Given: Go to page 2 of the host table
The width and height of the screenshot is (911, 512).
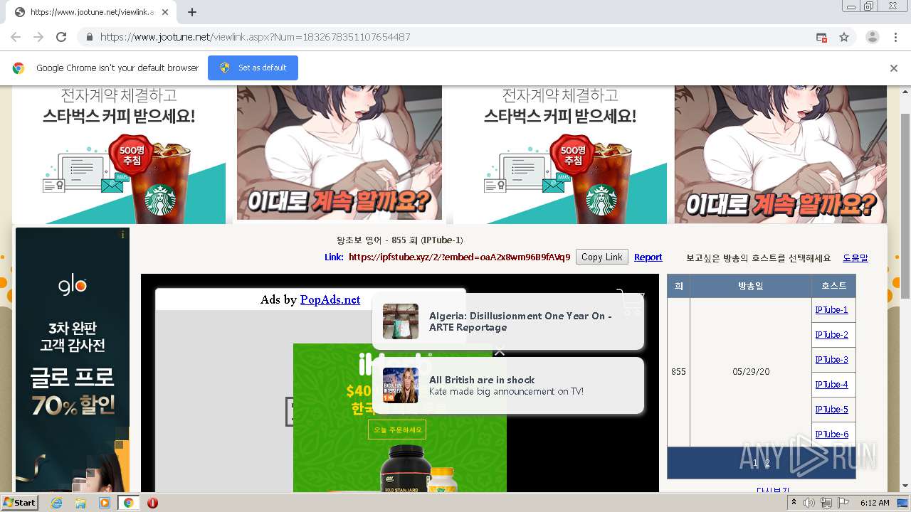Looking at the screenshot, I should [x=767, y=463].
